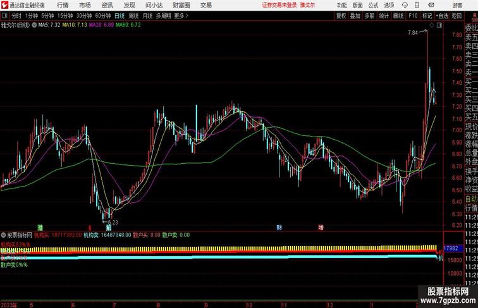Switch to the 5分钟 period tab

click(x=47, y=16)
